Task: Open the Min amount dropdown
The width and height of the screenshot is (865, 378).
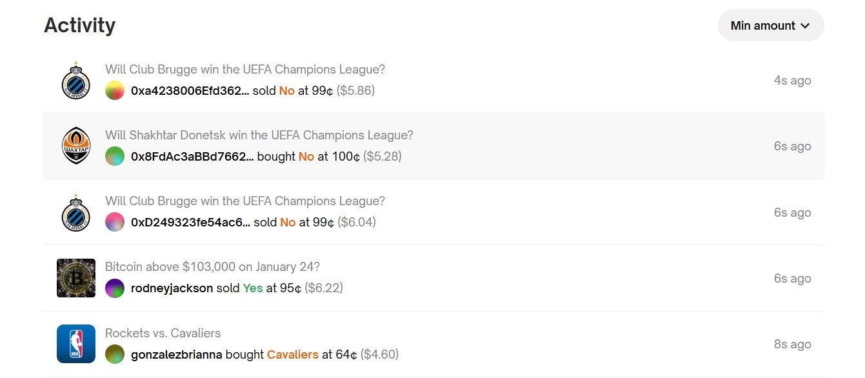Action: (x=770, y=26)
